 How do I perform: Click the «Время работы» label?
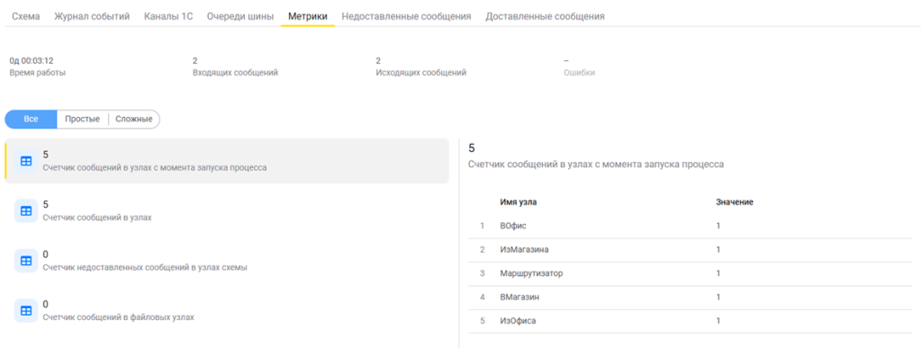click(x=38, y=73)
